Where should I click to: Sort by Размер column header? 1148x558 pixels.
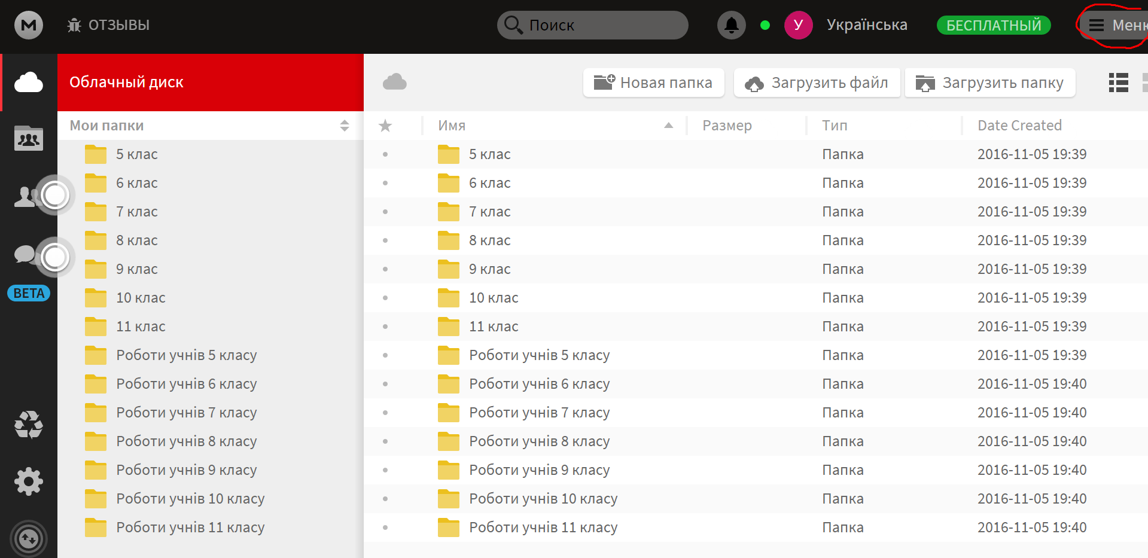click(727, 126)
